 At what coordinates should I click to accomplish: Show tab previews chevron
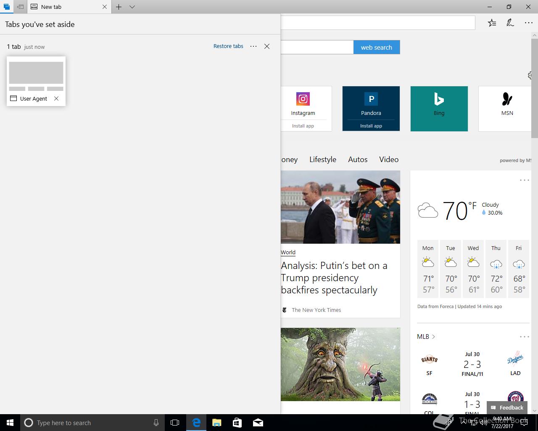132,7
